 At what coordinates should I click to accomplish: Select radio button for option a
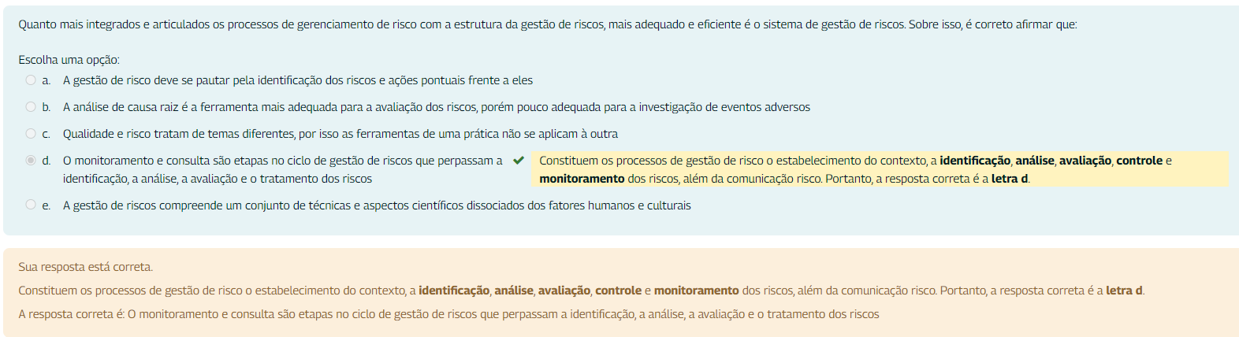click(x=31, y=80)
